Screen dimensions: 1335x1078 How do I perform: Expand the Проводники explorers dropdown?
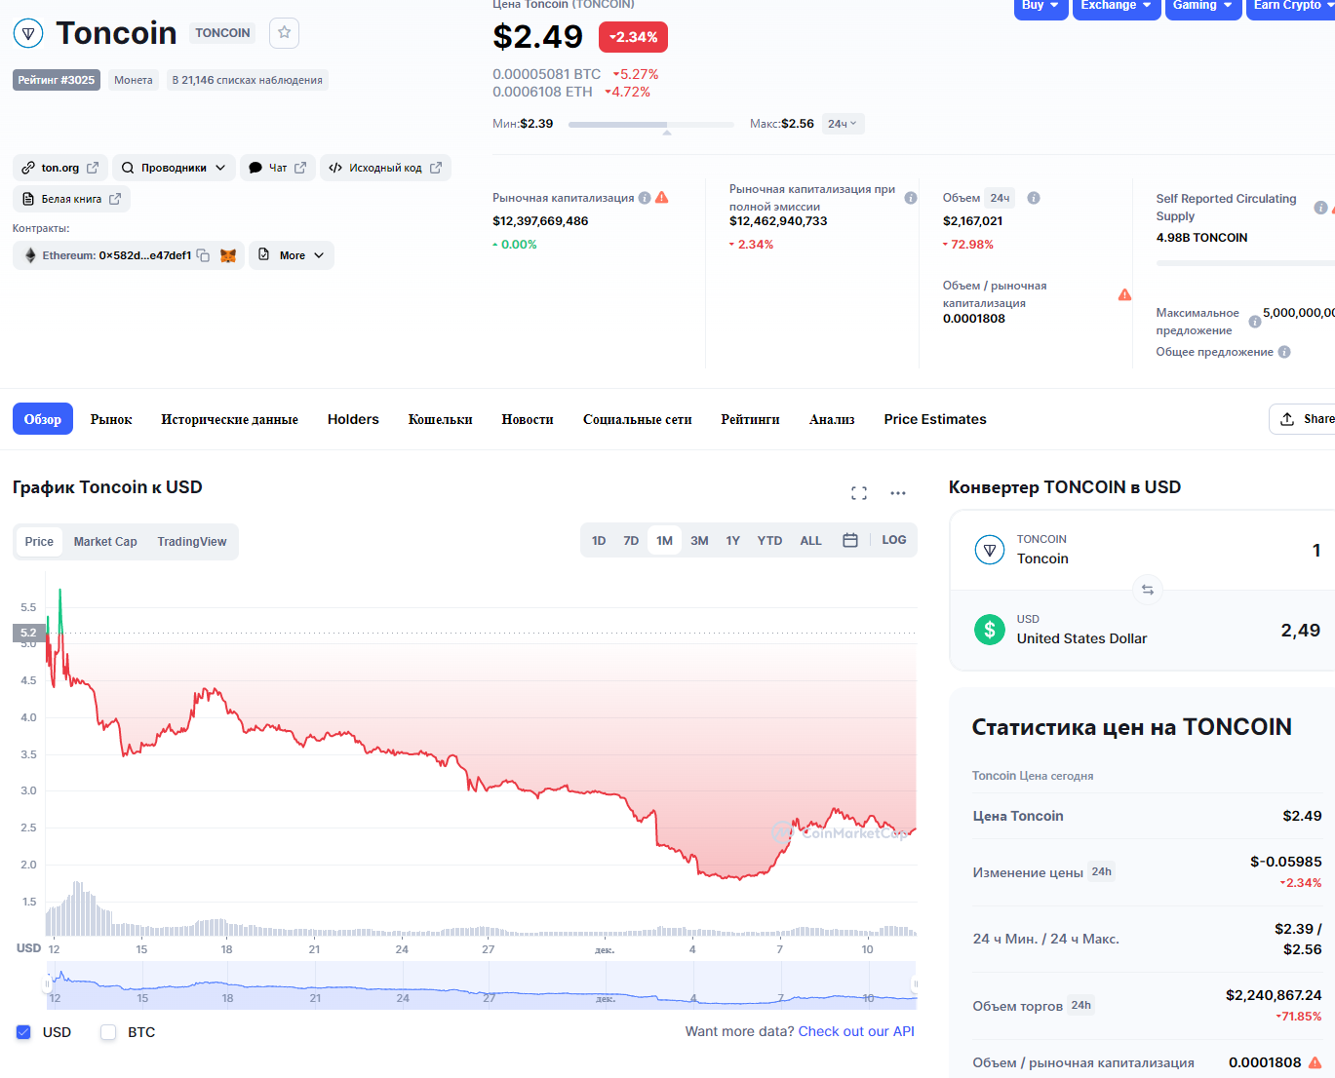point(174,168)
